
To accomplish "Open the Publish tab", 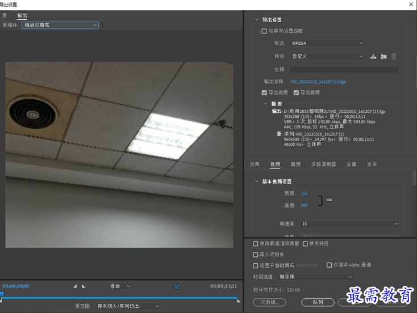I will click(x=372, y=164).
